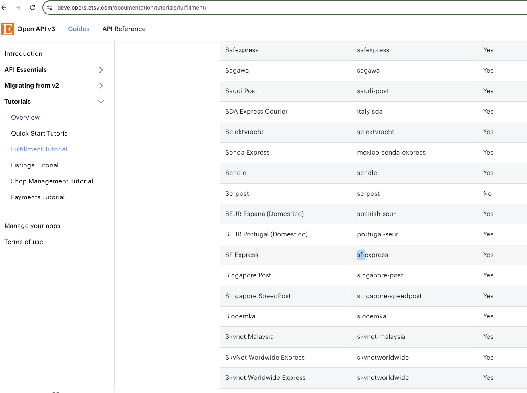Click the 'safexpress' code cell
The image size is (527, 393).
(415, 50)
